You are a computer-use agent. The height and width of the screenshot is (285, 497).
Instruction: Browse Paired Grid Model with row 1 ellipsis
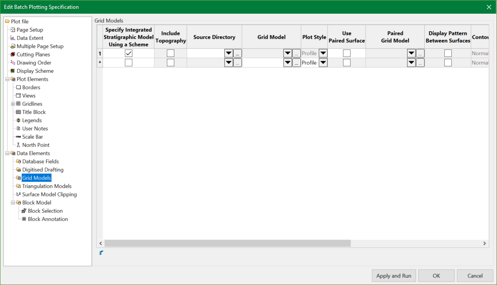tap(420, 53)
